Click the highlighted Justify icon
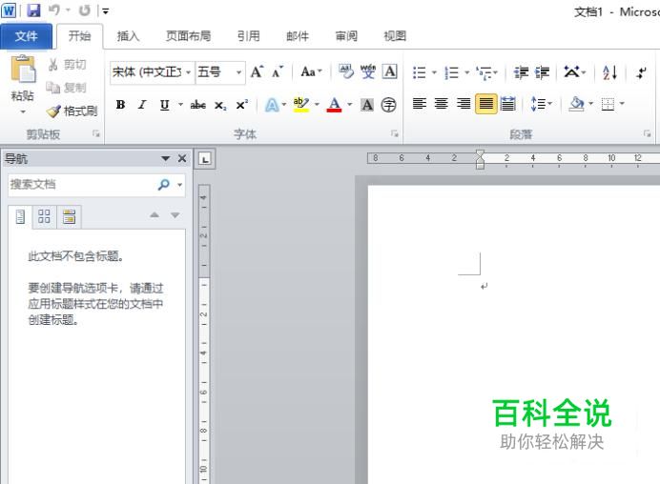The image size is (660, 484). tap(485, 104)
